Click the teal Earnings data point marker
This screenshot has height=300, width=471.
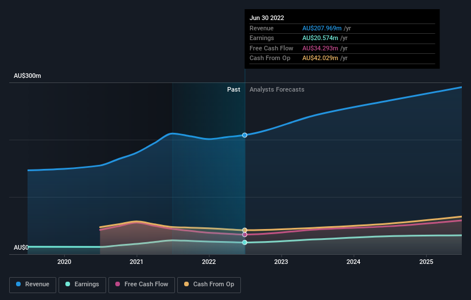coord(245,242)
